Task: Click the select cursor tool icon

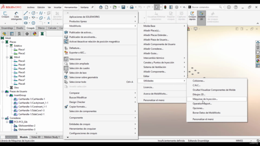Action: pos(156,7)
